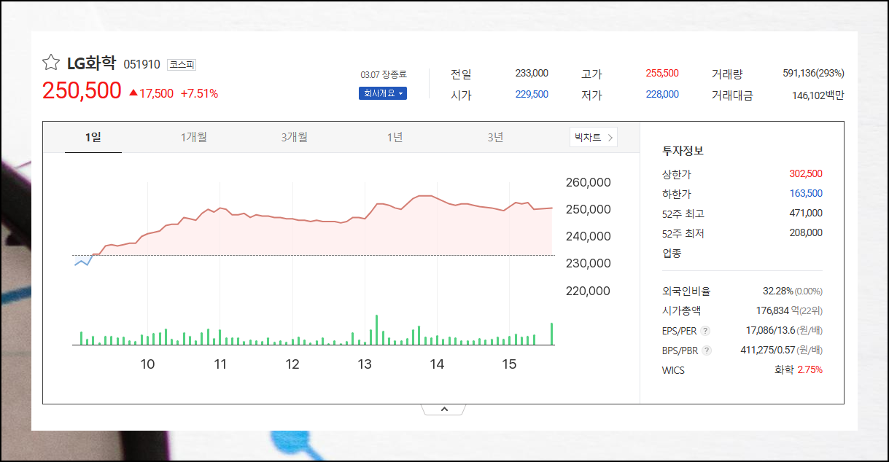The image size is (889, 462).
Task: Click the 거래량 value 591,136(293%)
Action: (813, 74)
